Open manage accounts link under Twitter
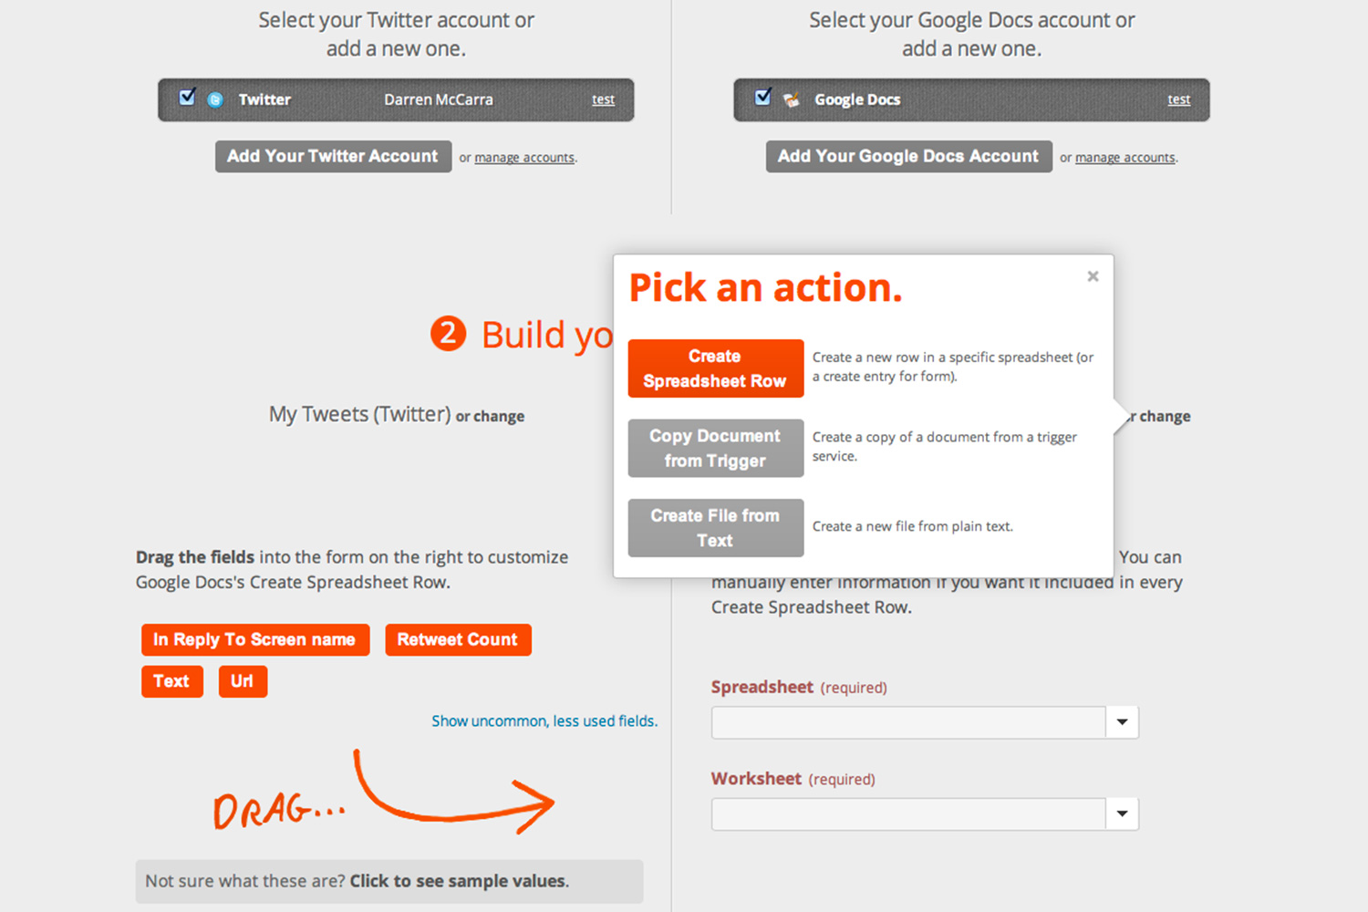The height and width of the screenshot is (912, 1368). pos(524,158)
